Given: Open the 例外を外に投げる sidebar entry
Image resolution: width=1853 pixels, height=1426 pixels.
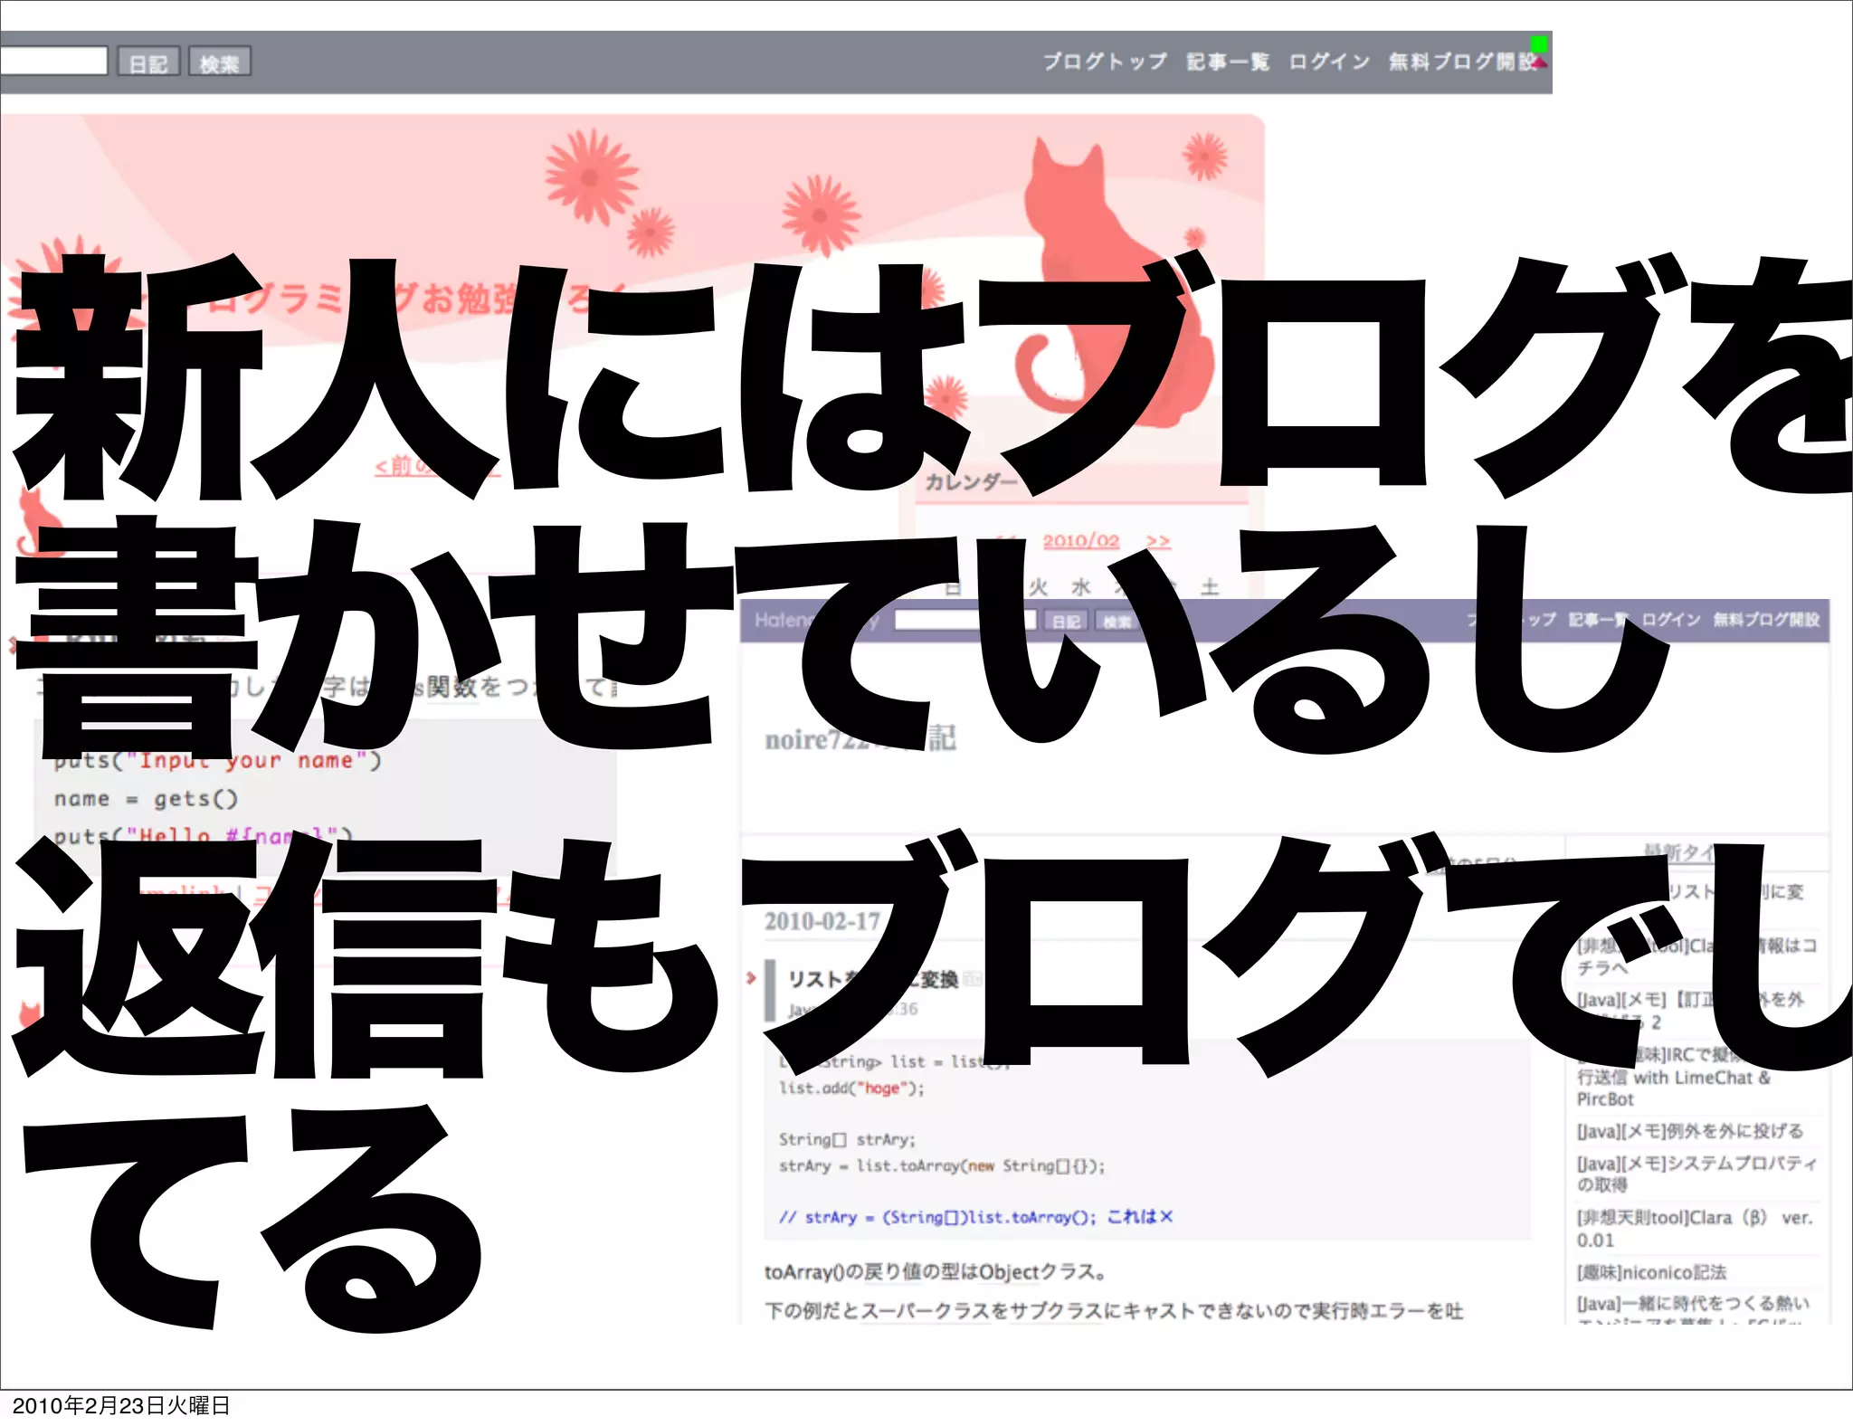Looking at the screenshot, I should coord(1689,1131).
